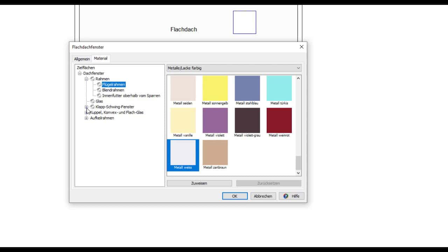
Task: Select the Material tab
Action: [x=101, y=58]
